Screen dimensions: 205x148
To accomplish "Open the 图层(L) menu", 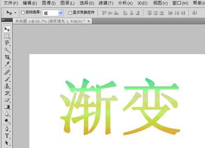I will (68, 3).
